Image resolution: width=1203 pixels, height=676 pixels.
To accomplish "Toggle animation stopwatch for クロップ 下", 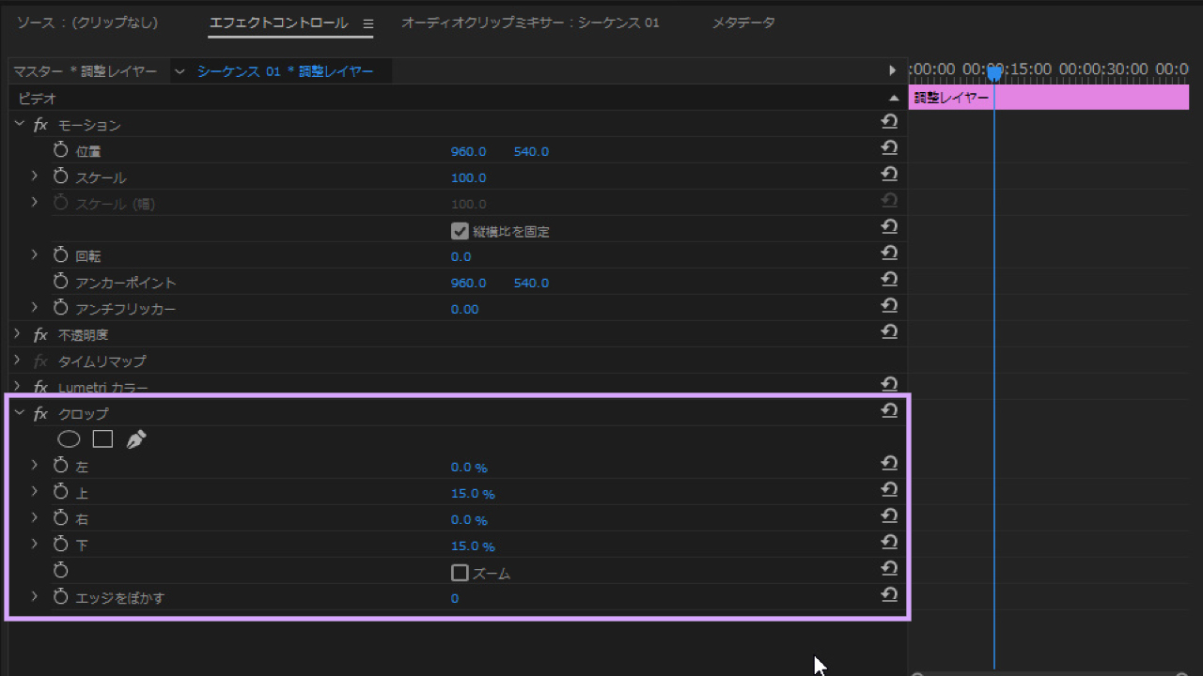I will (61, 545).
